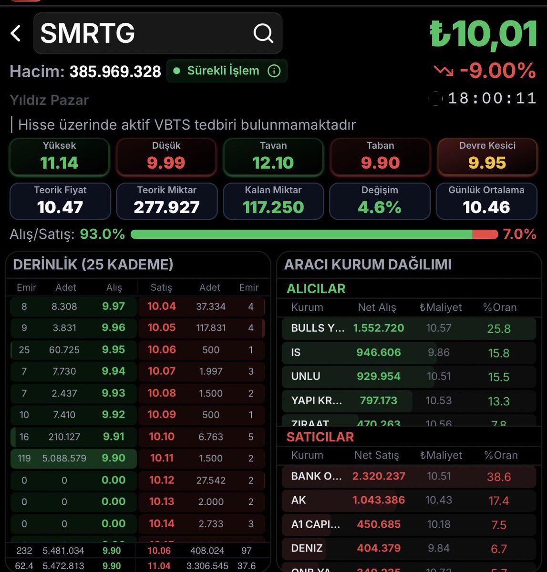Image resolution: width=547 pixels, height=572 pixels.
Task: Open info icon beside Sürekli İşlem
Action: (x=274, y=71)
